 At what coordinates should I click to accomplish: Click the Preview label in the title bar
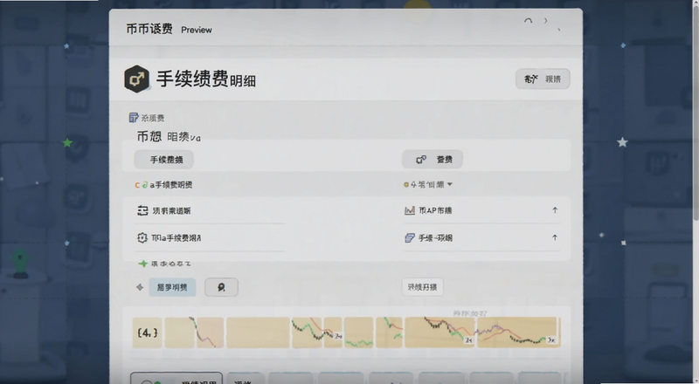coord(196,30)
